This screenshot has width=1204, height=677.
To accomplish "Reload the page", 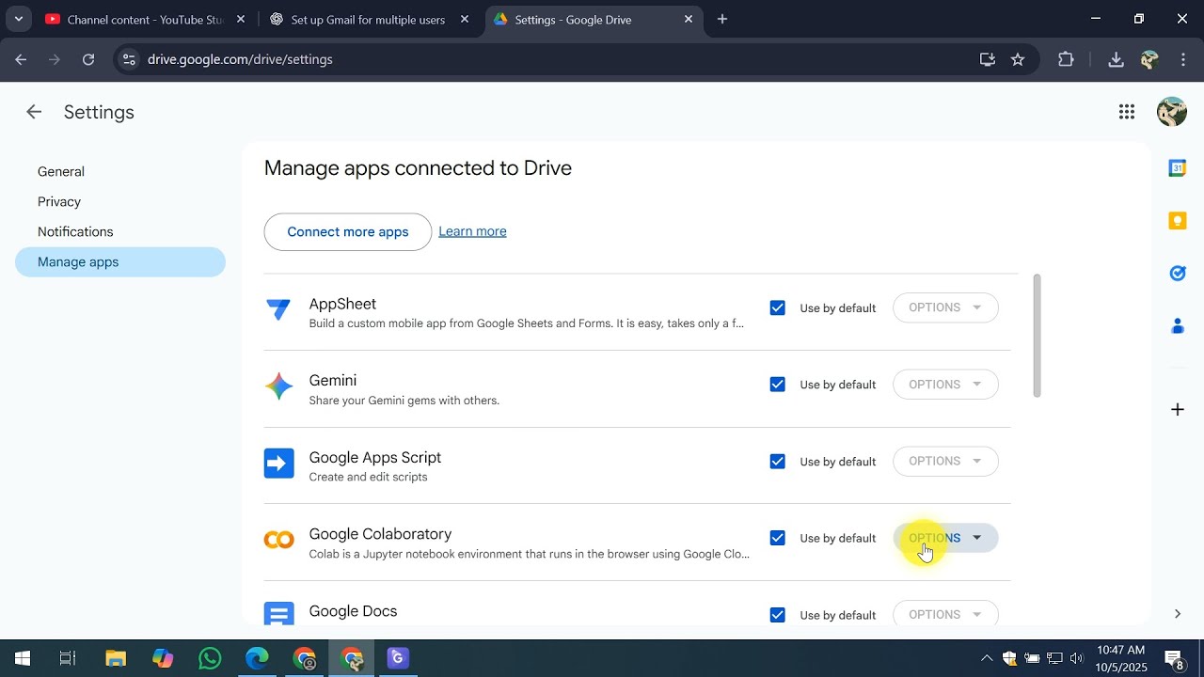I will pyautogui.click(x=88, y=59).
